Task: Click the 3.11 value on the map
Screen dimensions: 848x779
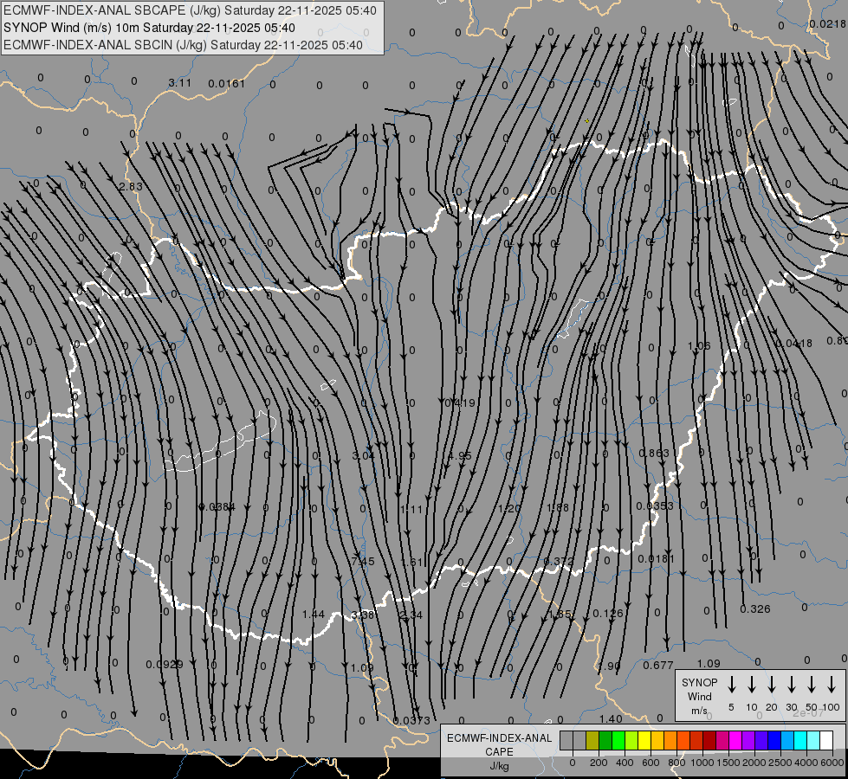Action: tap(179, 83)
